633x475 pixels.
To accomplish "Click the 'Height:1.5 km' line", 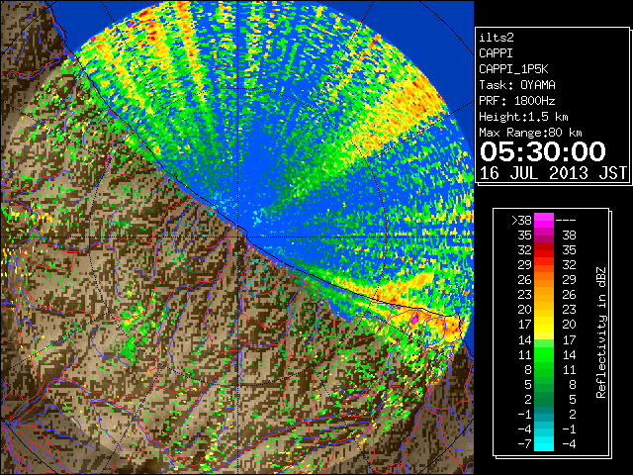I will (x=523, y=117).
